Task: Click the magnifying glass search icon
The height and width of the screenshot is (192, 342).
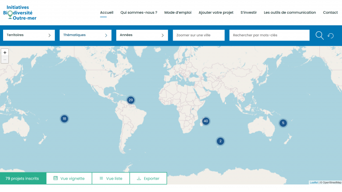Action: 319,36
